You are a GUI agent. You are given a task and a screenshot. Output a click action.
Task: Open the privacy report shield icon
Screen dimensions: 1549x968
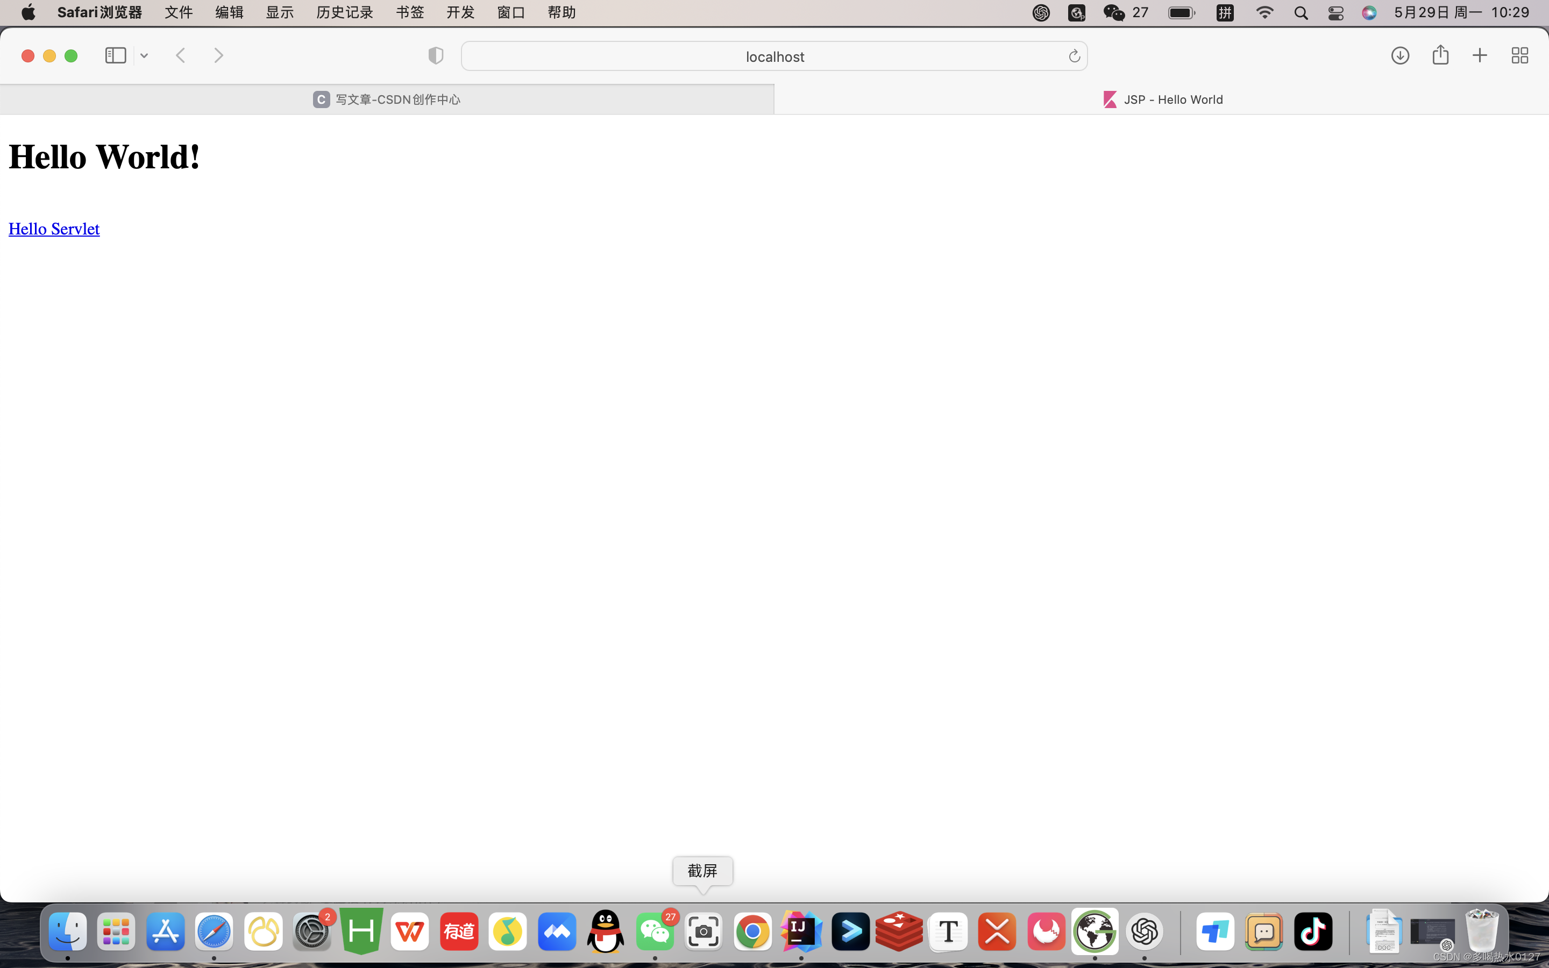tap(435, 56)
